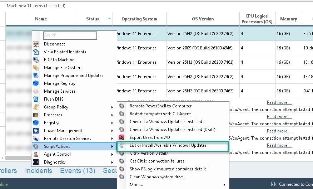The width and height of the screenshot is (313, 189).
Task: Choose Restart computer with CU Agent
Action: click(x=160, y=114)
